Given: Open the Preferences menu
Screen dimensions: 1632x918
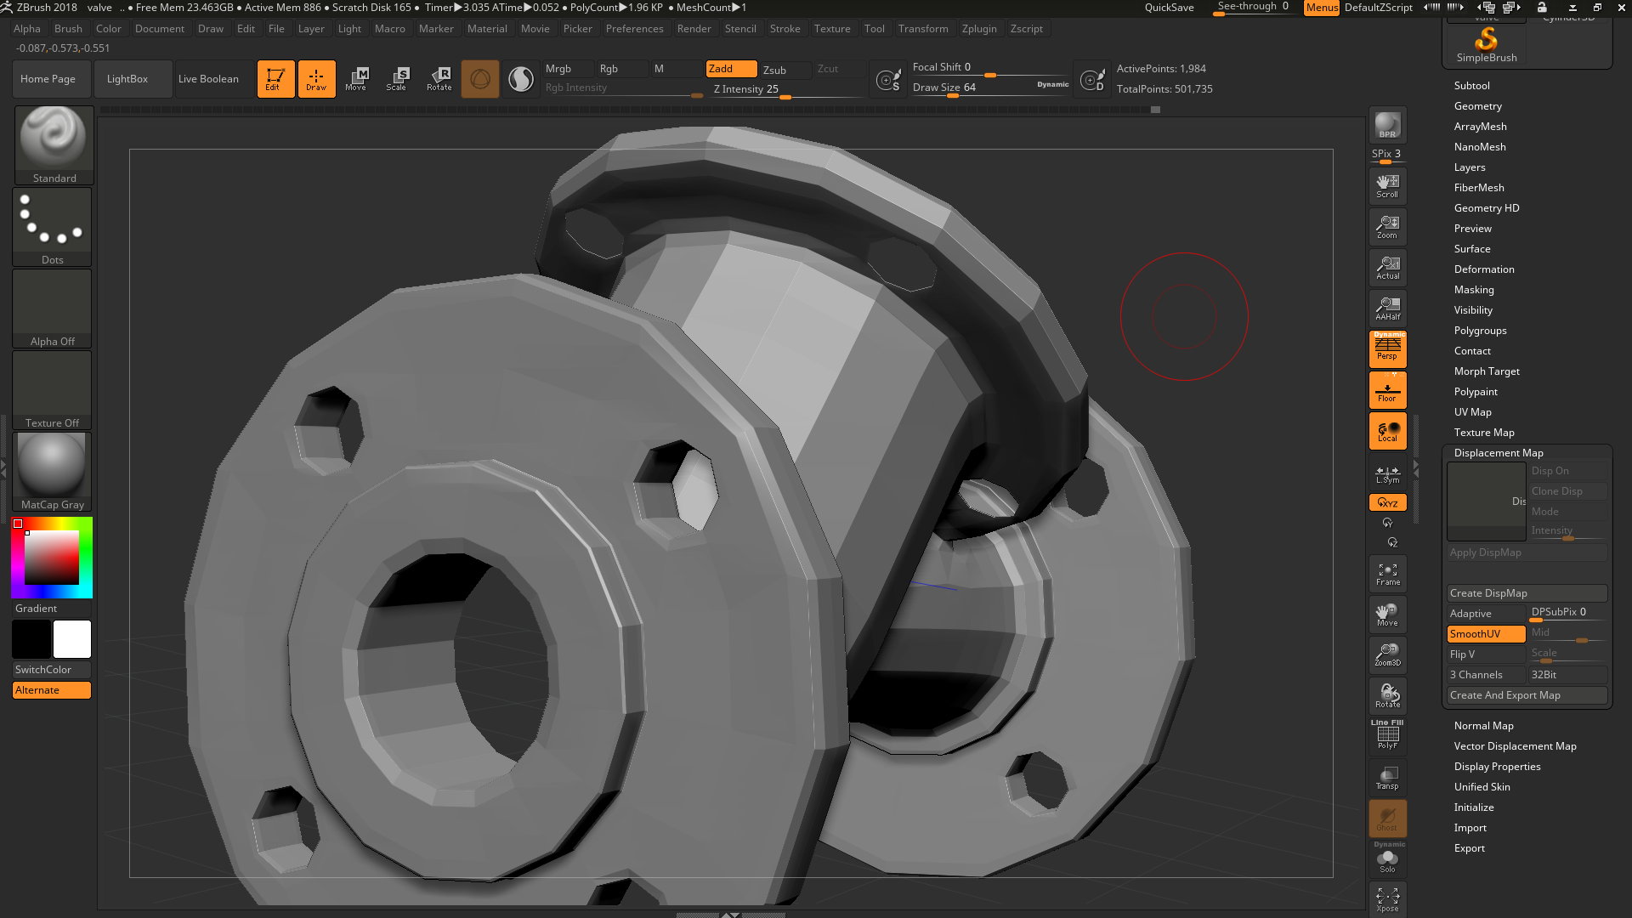Looking at the screenshot, I should 634,29.
